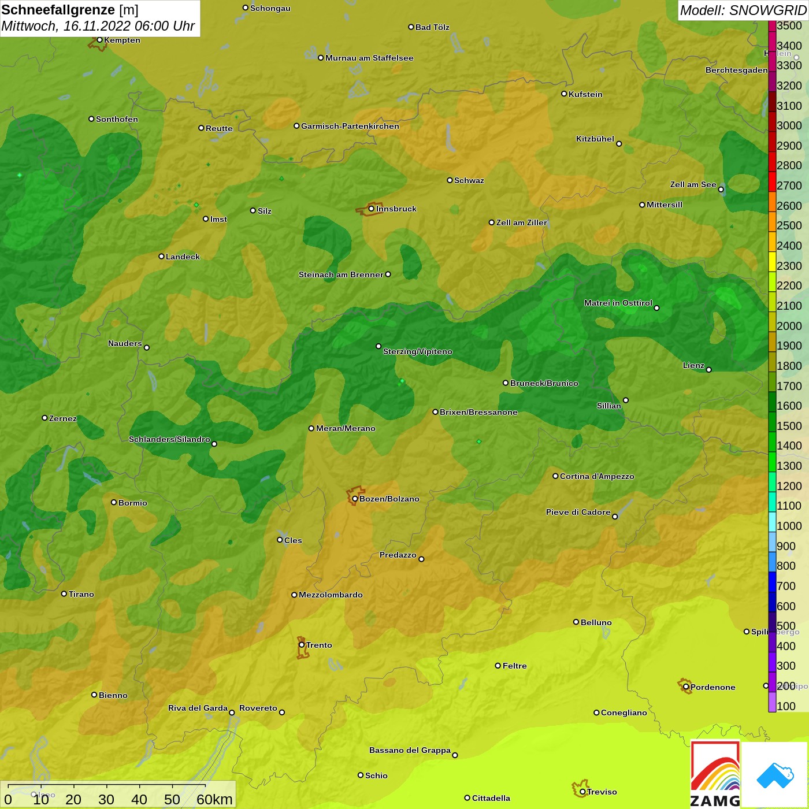Click the Modell: SNOWGRID label

coord(743,10)
